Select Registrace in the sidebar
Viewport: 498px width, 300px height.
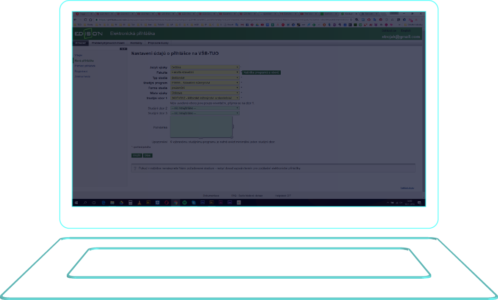[x=81, y=71]
